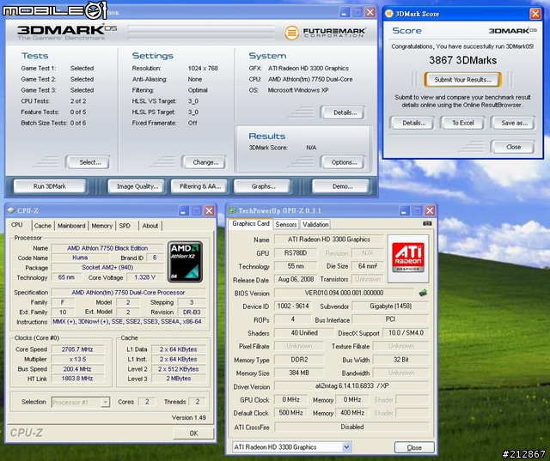Click the BIOS save chip icon in GPU-Z
550x461 pixels.
tap(423, 293)
